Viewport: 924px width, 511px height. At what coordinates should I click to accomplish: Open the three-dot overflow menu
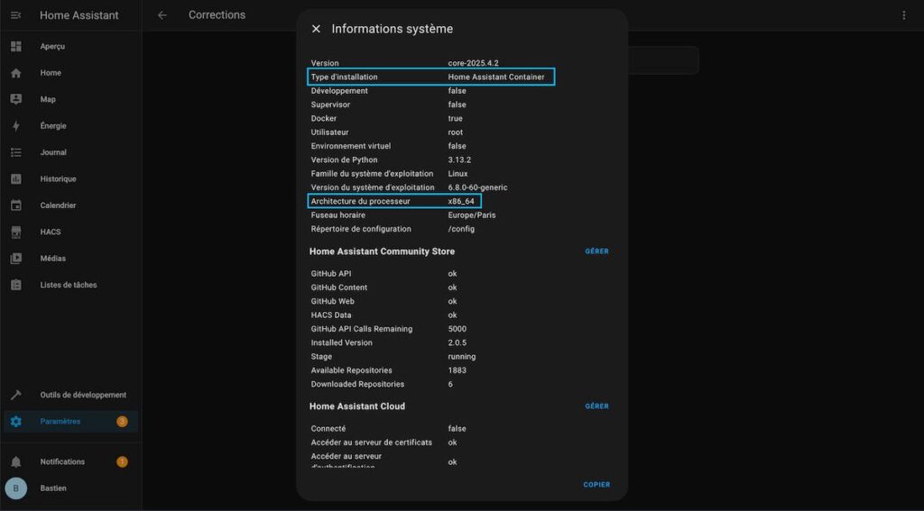click(904, 15)
